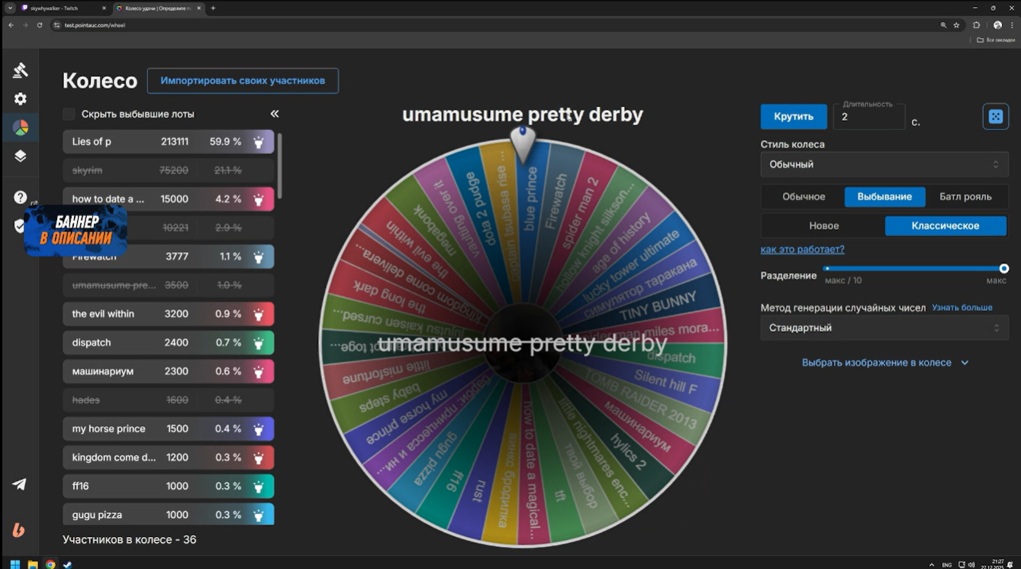Viewport: 1021px width, 569px height.
Task: Open the tab search dropdown arrow
Action: pos(11,8)
